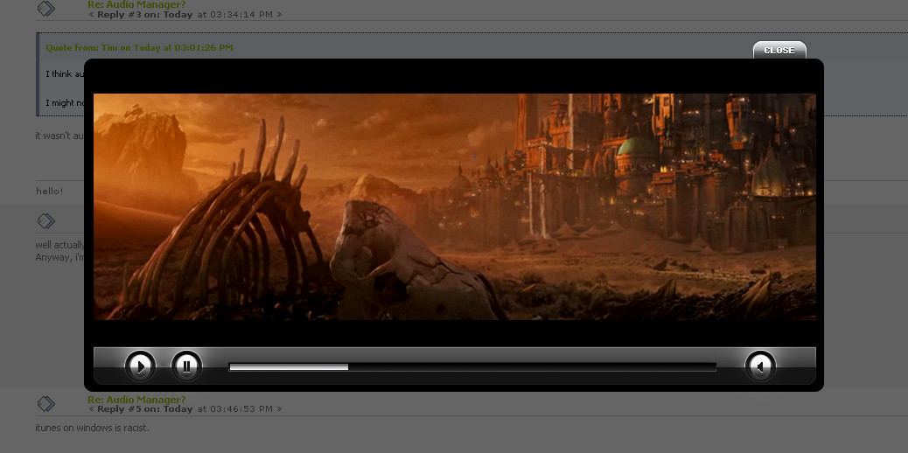
Task: Close the video overlay with the CLOSE button
Action: [779, 51]
